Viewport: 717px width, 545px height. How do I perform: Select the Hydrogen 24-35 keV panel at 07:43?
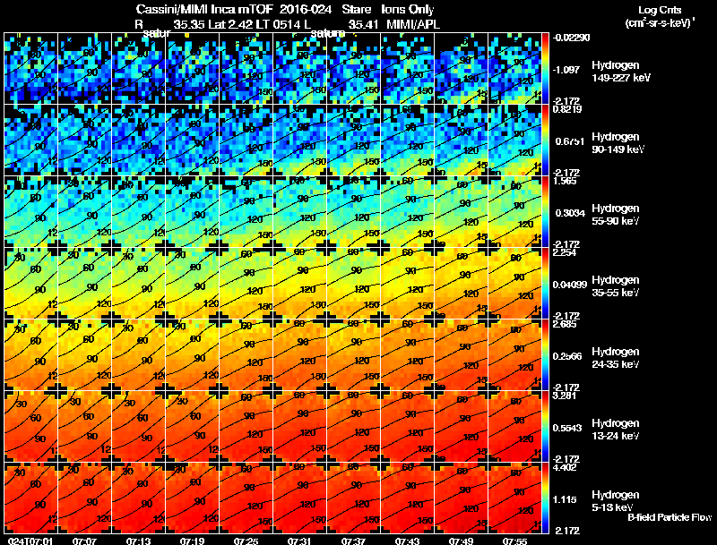[408, 354]
